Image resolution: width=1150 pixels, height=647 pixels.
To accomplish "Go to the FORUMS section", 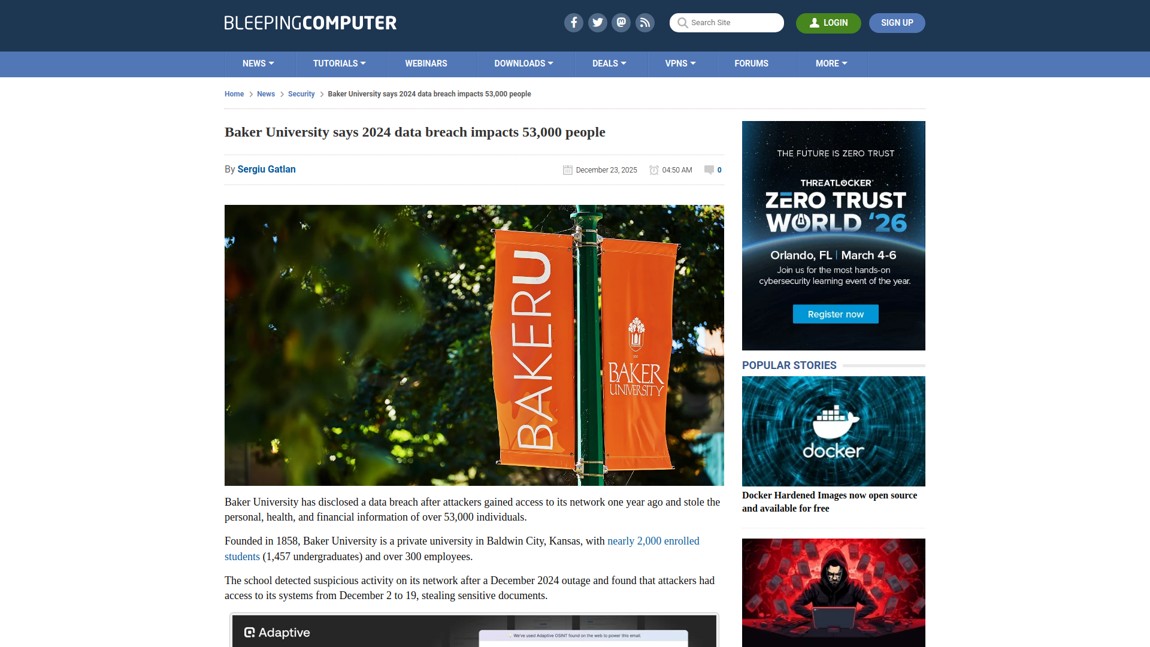I will [751, 64].
